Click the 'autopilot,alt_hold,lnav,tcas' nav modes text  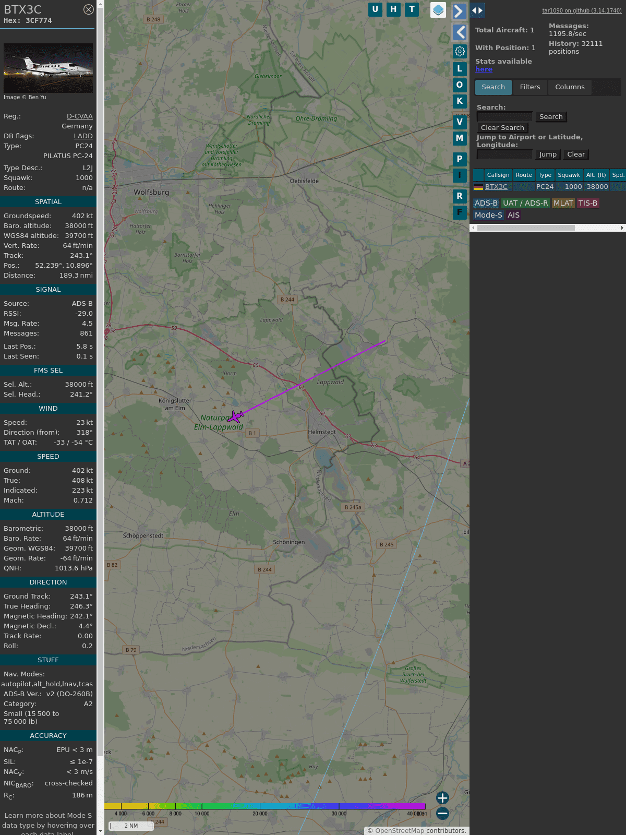[x=47, y=684]
